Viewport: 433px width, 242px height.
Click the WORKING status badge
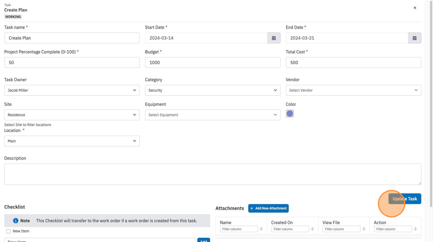[13, 17]
